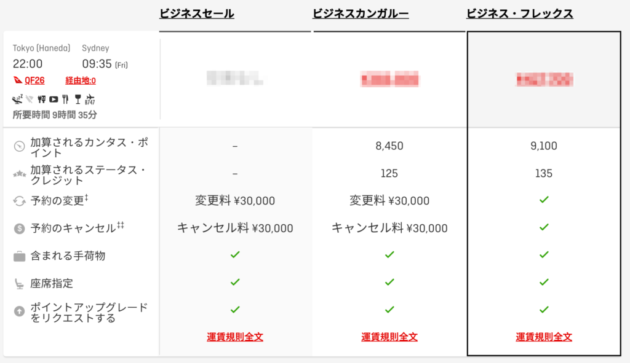Click the meal fork-and-knife amenity icon

click(65, 99)
